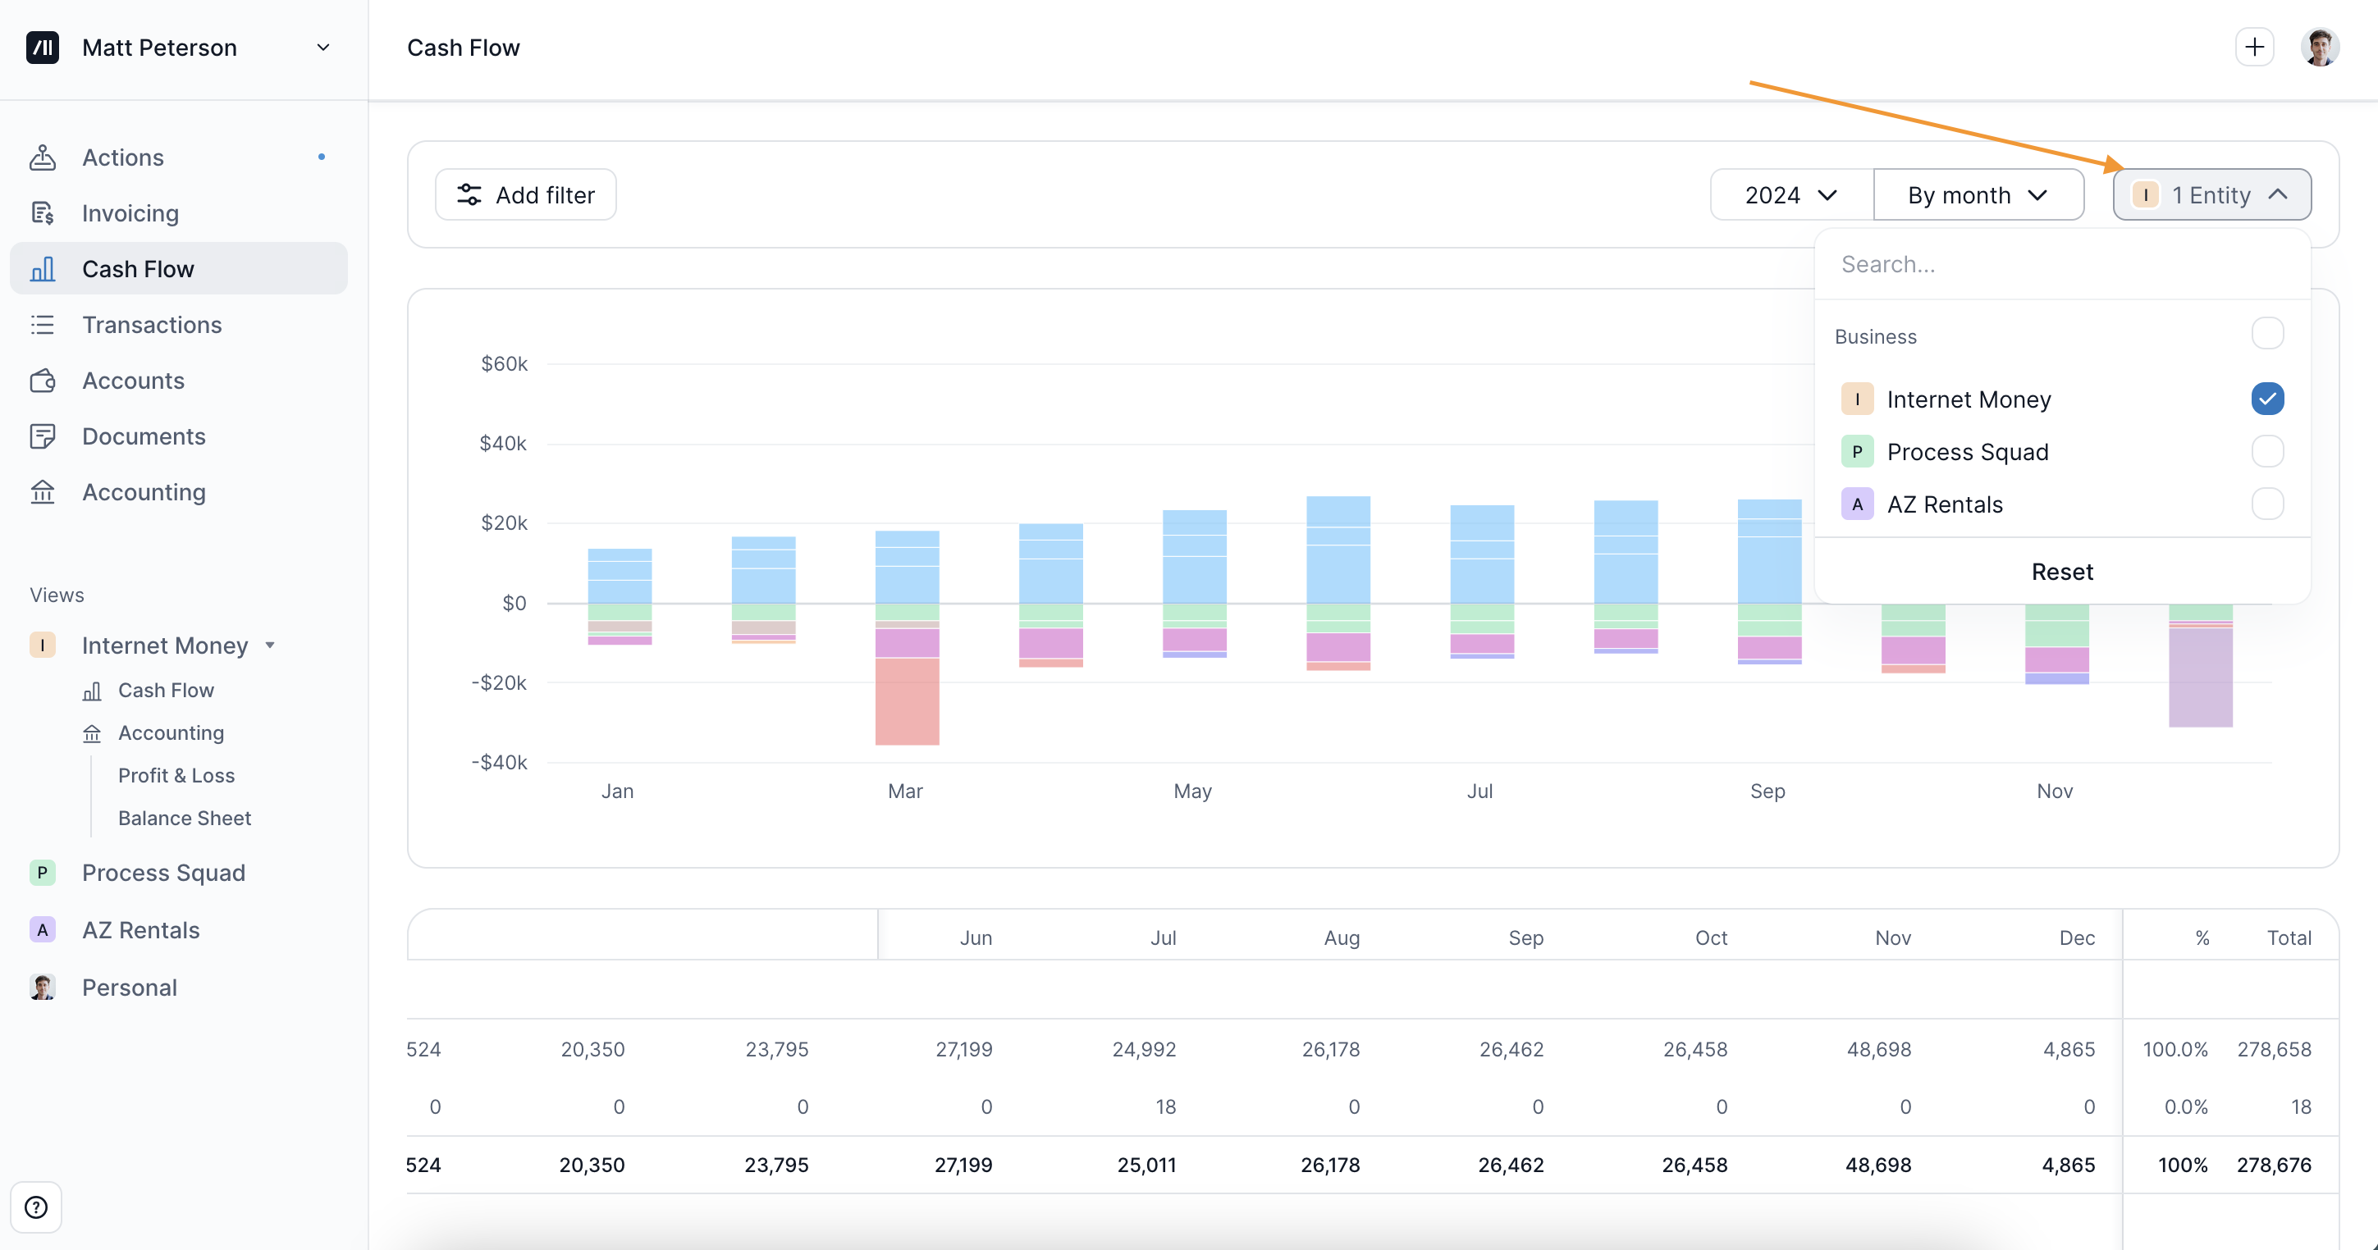Image resolution: width=2378 pixels, height=1250 pixels.
Task: Select the Accounting icon in sidebar
Action: click(43, 491)
